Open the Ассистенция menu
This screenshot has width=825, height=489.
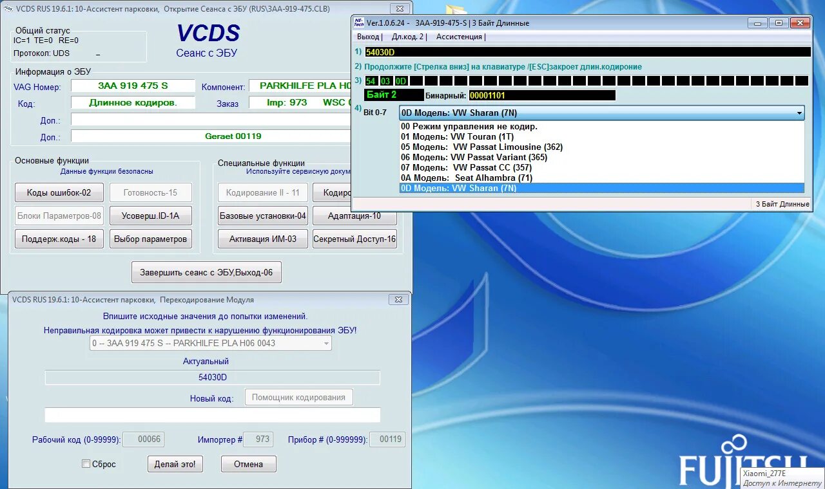(460, 37)
